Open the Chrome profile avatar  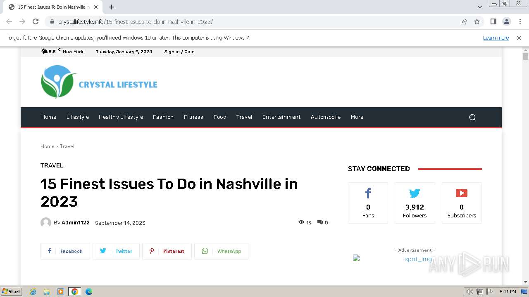point(507,21)
